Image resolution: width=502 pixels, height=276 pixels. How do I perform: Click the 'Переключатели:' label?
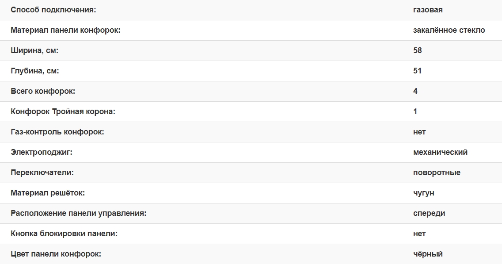point(42,172)
